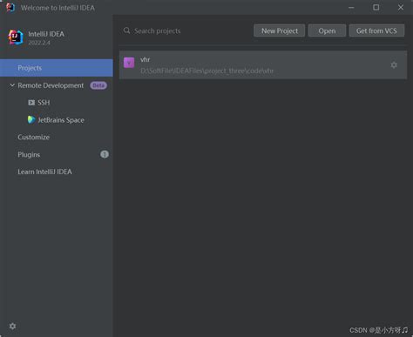Click the Beta badge label
The width and height of the screenshot is (413, 337).
98,85
